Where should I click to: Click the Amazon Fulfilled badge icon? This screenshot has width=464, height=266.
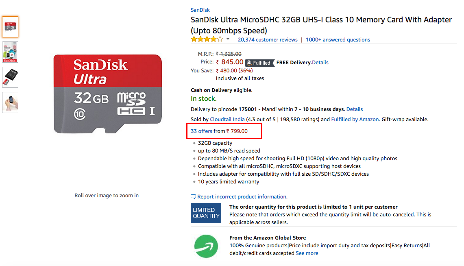pyautogui.click(x=260, y=63)
